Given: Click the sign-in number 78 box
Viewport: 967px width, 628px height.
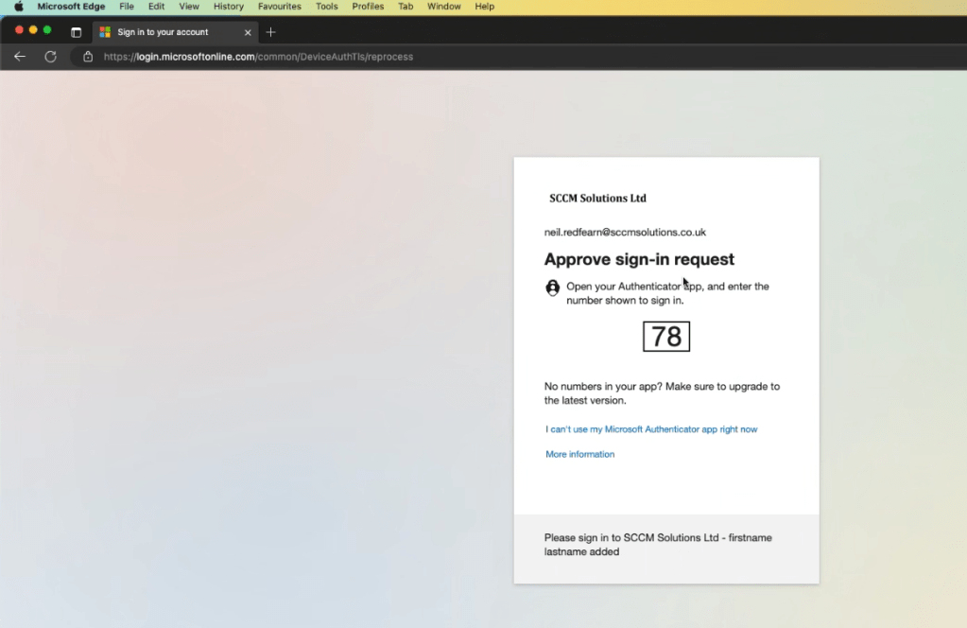Looking at the screenshot, I should point(666,337).
